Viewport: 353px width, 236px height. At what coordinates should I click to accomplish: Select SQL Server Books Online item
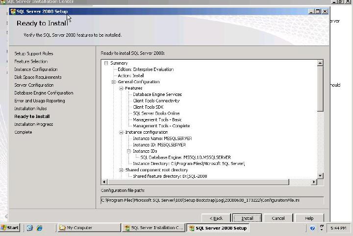point(156,114)
